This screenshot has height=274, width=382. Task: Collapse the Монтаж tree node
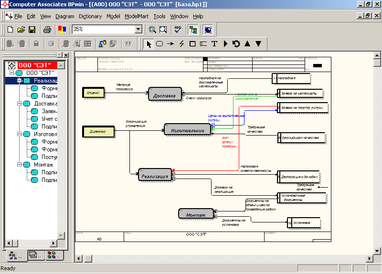tap(20, 165)
